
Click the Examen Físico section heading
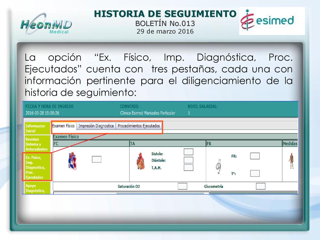coord(66,137)
